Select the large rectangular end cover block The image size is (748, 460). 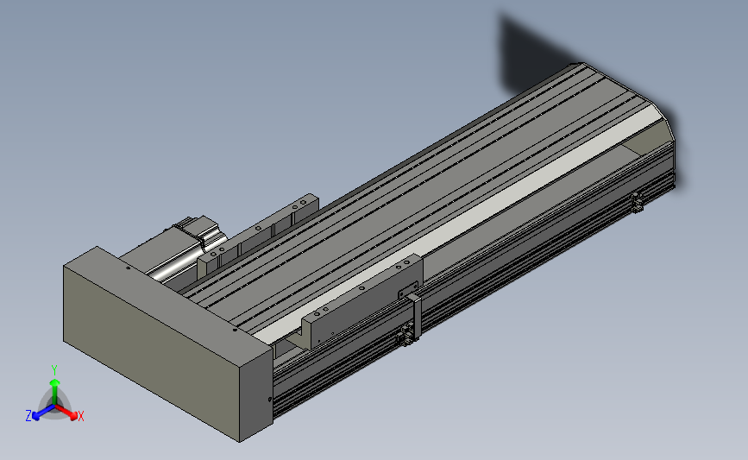(167, 343)
